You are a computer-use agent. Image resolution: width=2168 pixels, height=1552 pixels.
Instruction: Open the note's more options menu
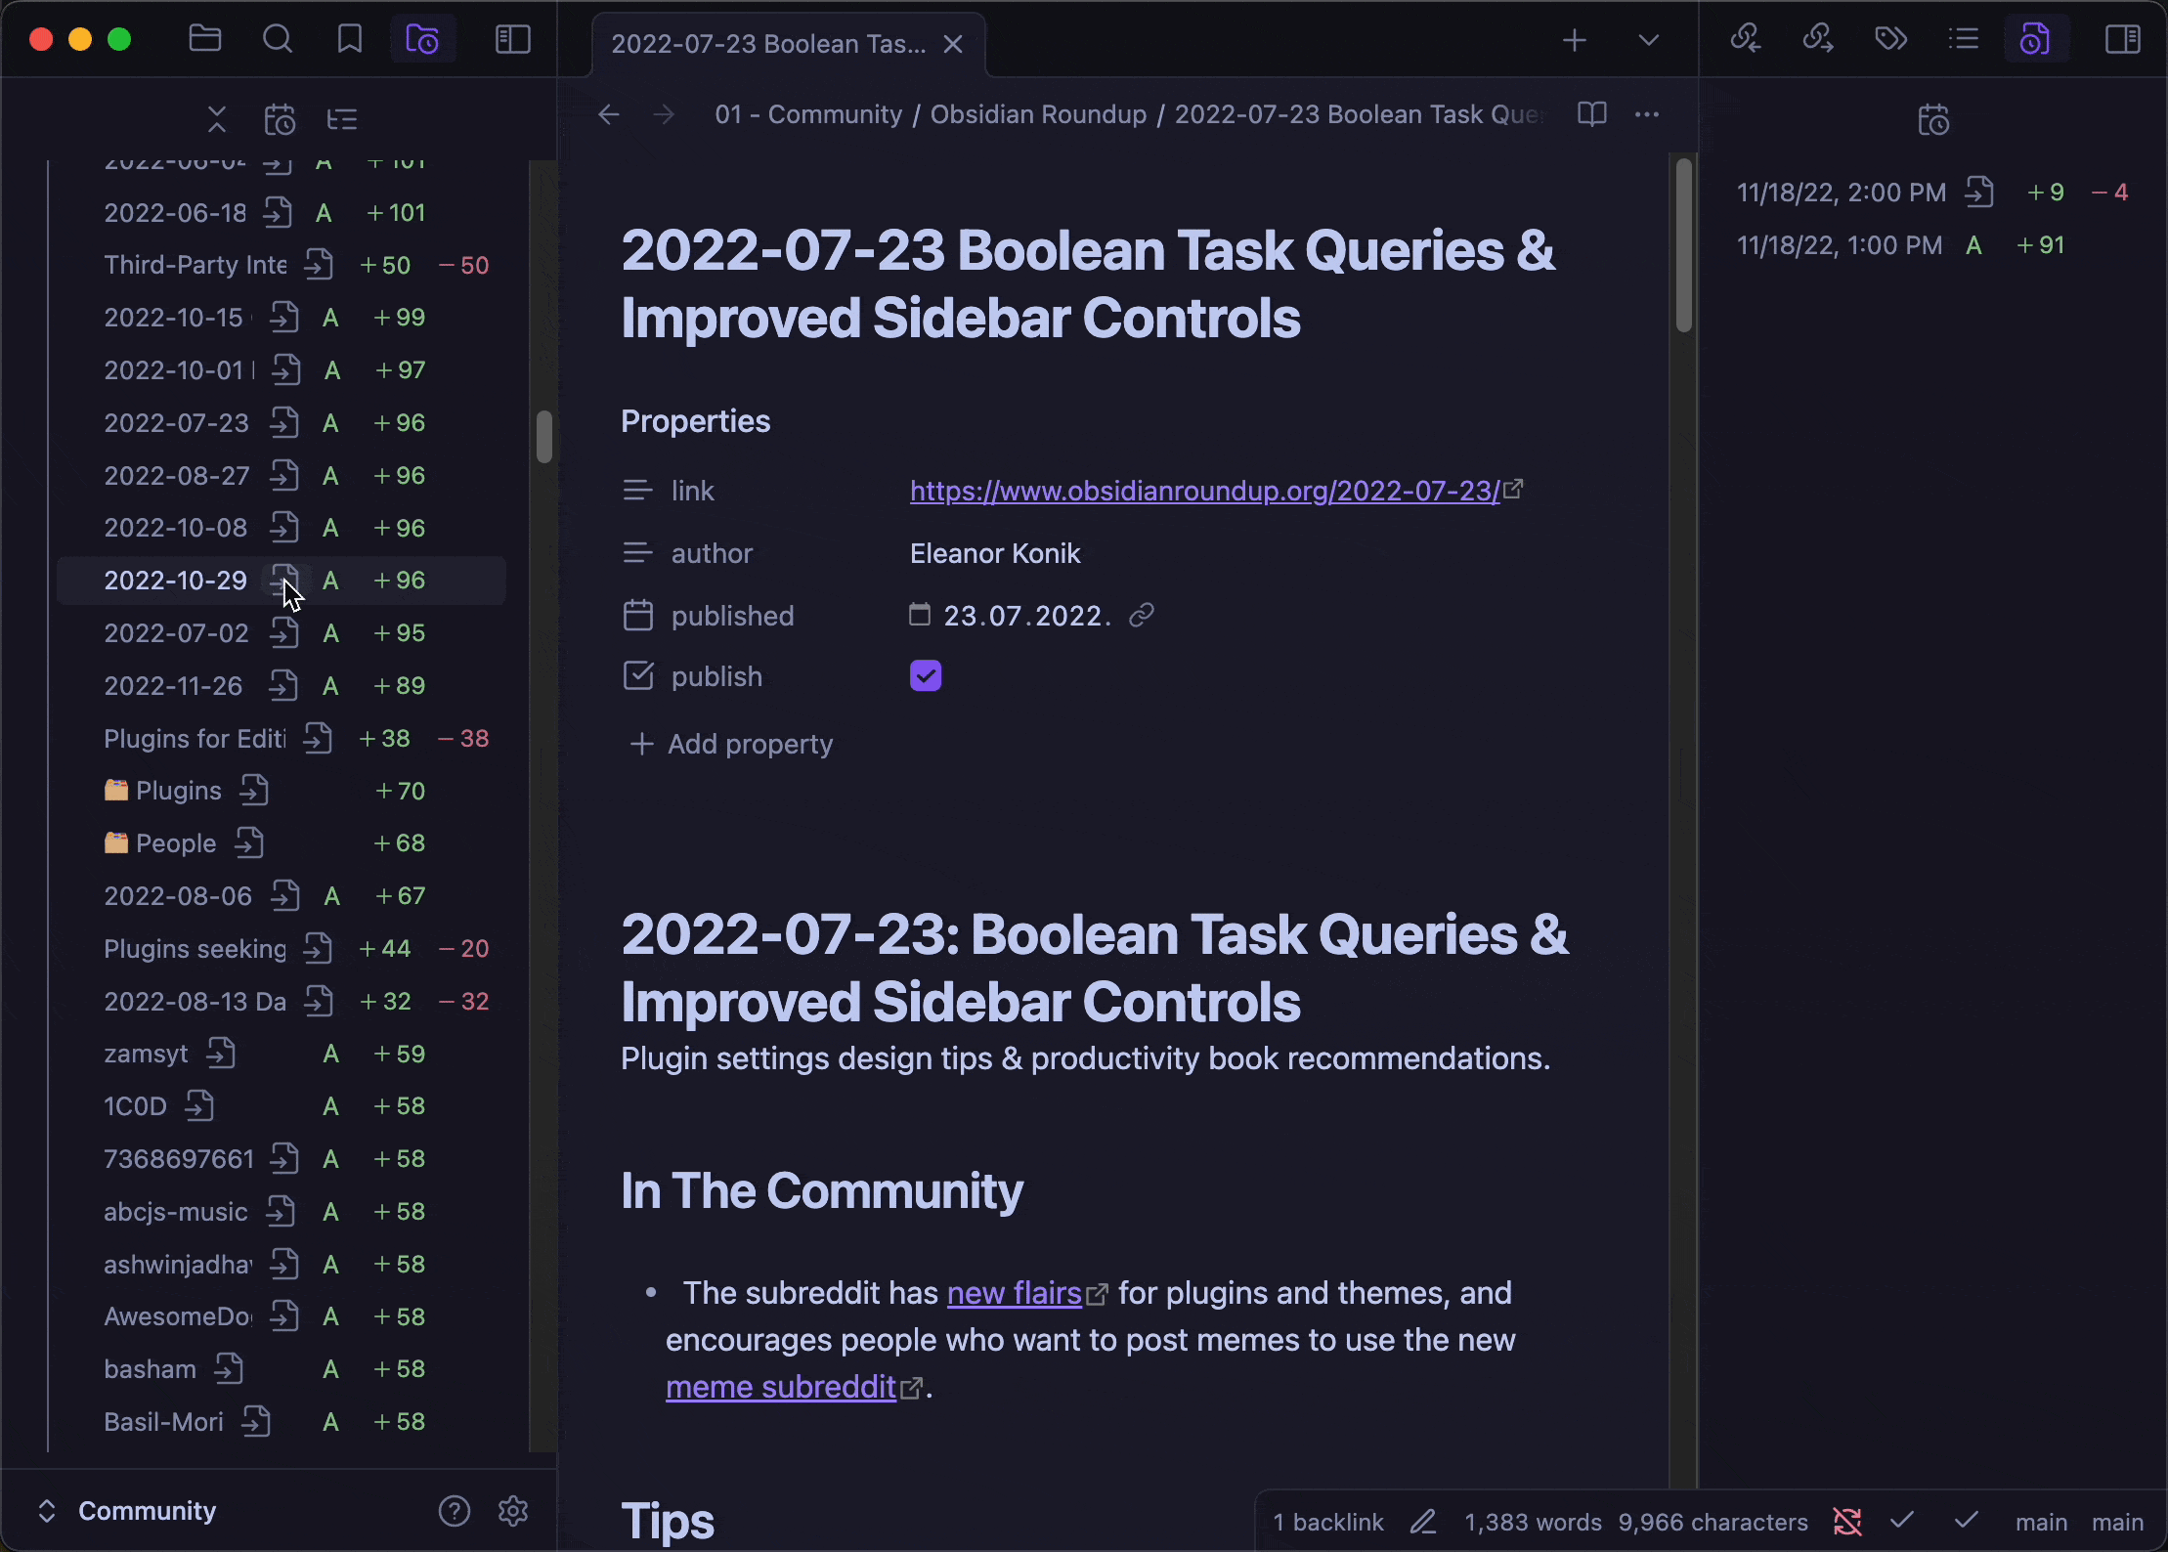click(1647, 114)
